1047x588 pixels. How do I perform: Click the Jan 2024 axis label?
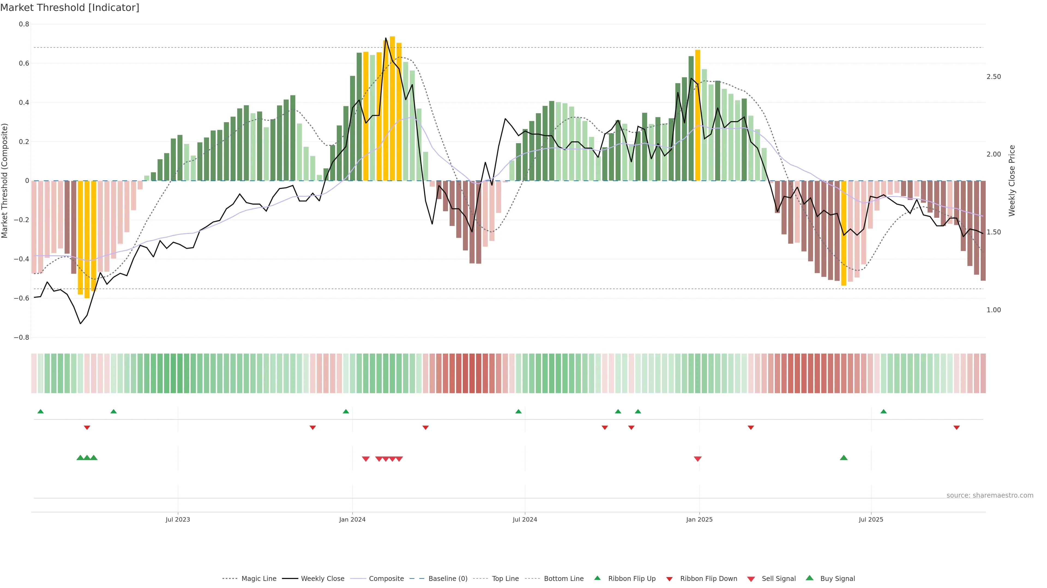pos(352,519)
